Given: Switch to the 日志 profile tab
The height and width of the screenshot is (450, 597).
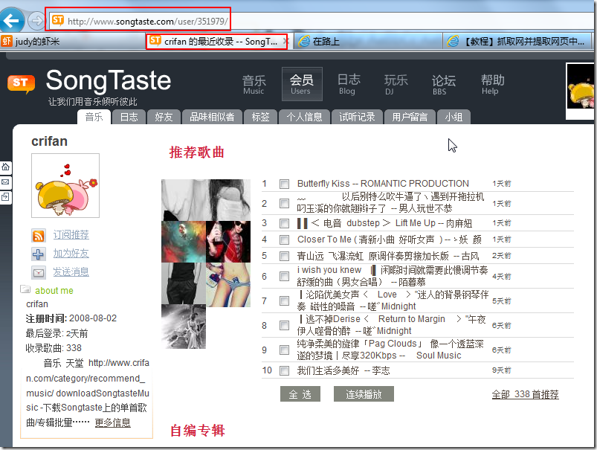Looking at the screenshot, I should click(129, 117).
